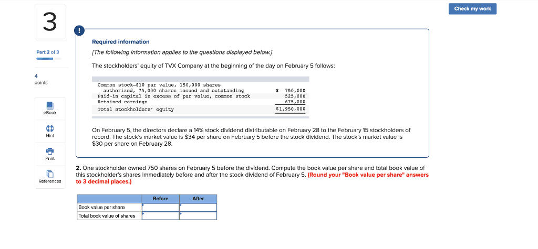The image size is (538, 249).
Task: Click the Paid-in capital in excess line
Action: tap(173, 96)
